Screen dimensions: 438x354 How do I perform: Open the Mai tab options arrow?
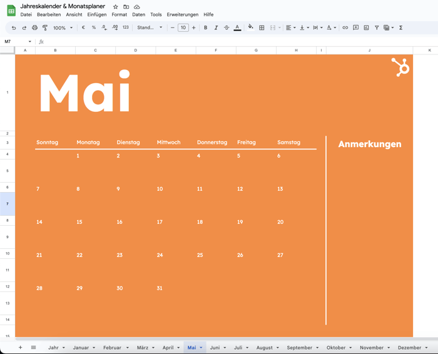point(201,348)
